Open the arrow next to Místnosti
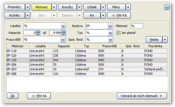This screenshot has width=175, height=107. 54,7
